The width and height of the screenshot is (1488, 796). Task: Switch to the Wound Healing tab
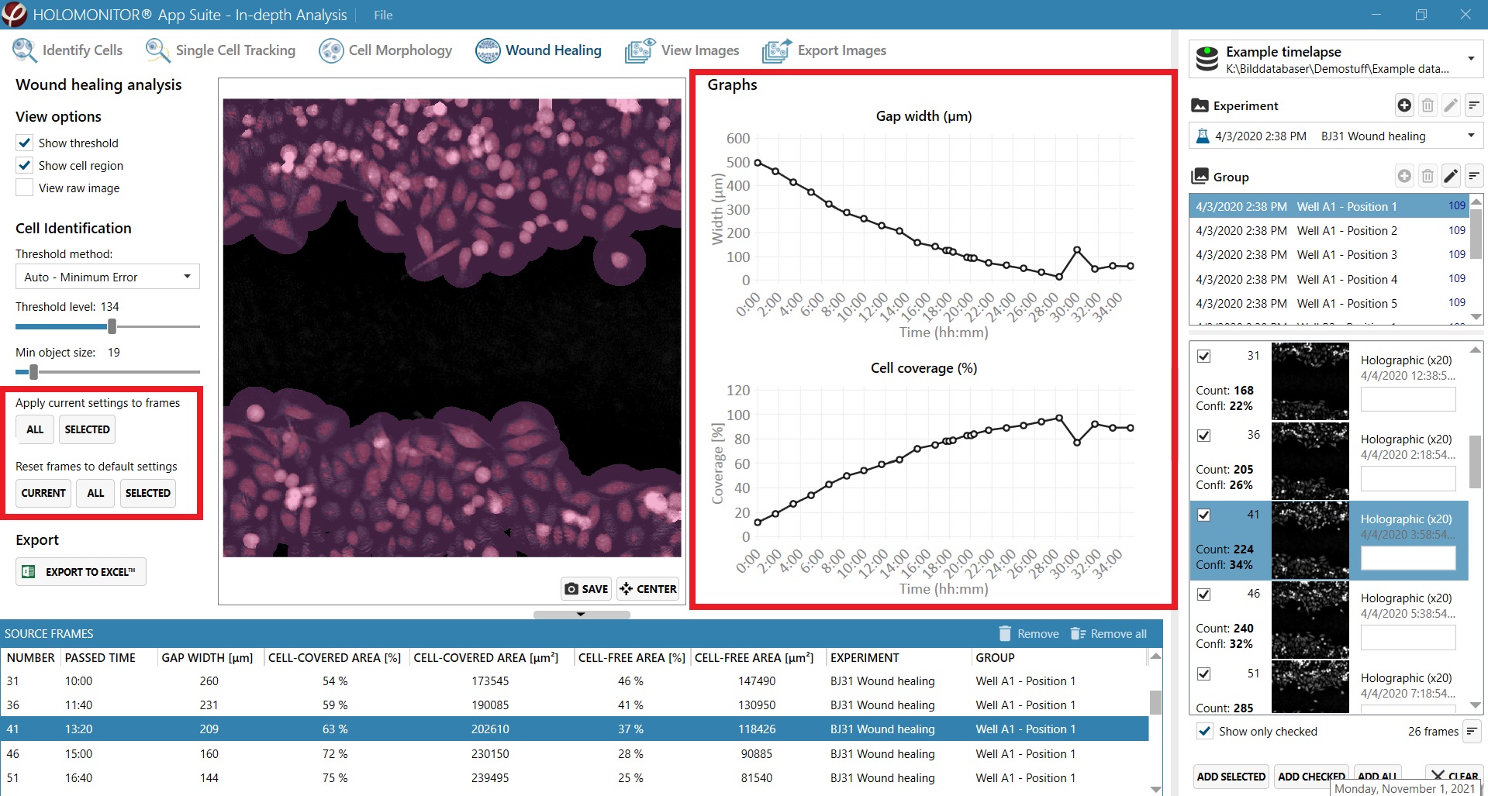(x=539, y=50)
